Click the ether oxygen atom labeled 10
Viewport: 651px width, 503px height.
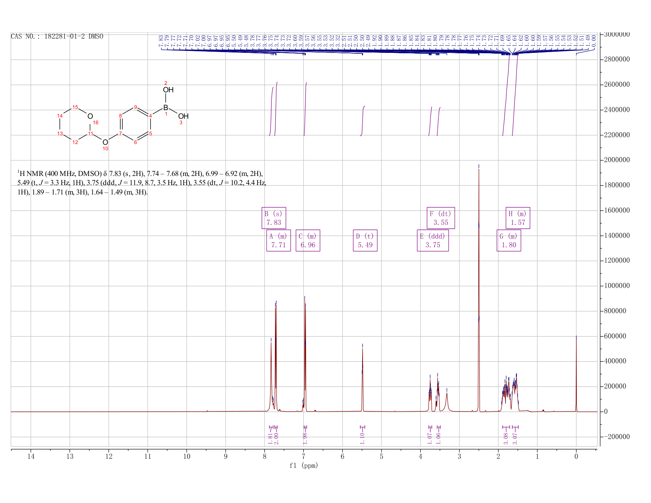(x=105, y=142)
